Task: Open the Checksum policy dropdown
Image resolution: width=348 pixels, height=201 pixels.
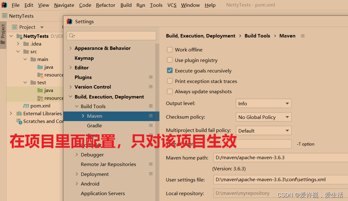Action: [264, 117]
